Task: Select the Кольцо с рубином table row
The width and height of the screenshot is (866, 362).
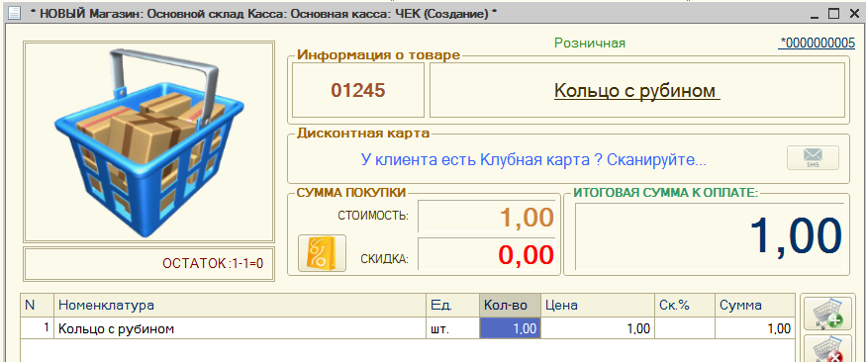Action: click(407, 329)
